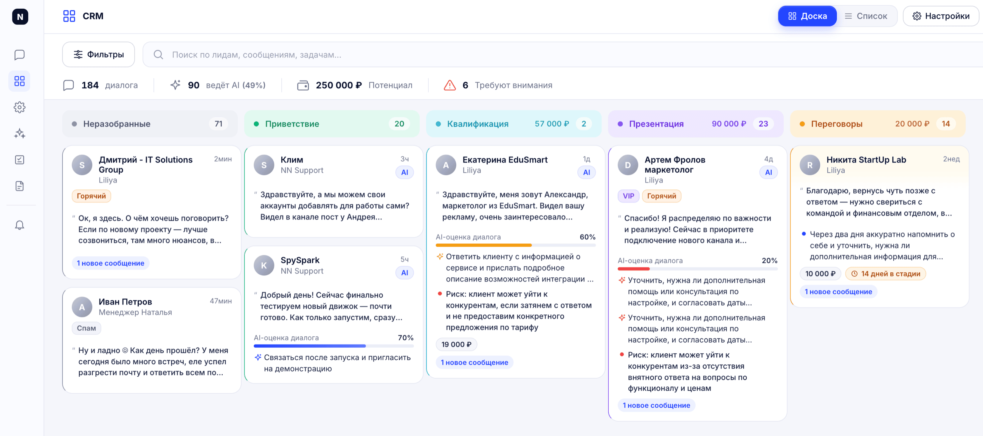Image resolution: width=983 pixels, height=436 pixels.
Task: Click AI badge on Екатерина EduSmart card
Action: coord(586,172)
